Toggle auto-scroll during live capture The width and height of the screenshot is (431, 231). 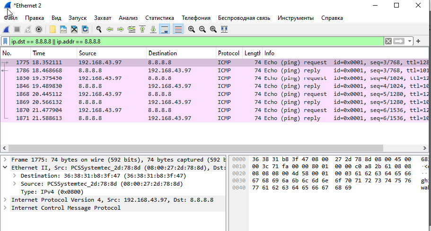(164, 29)
